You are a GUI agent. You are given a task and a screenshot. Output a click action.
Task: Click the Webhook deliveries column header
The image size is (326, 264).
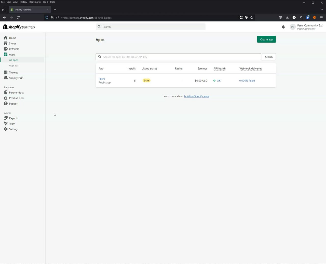251,68
